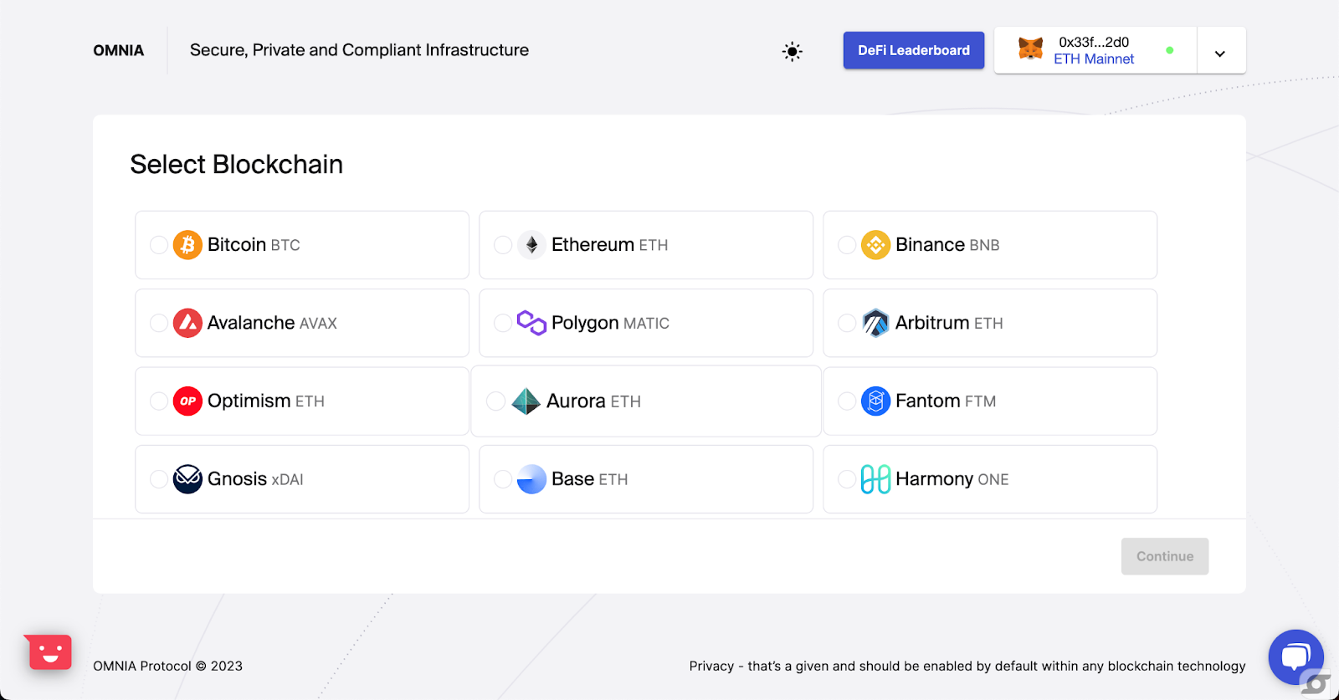1339x700 pixels.
Task: Click the Ethereum diamond logo icon
Action: tap(531, 245)
